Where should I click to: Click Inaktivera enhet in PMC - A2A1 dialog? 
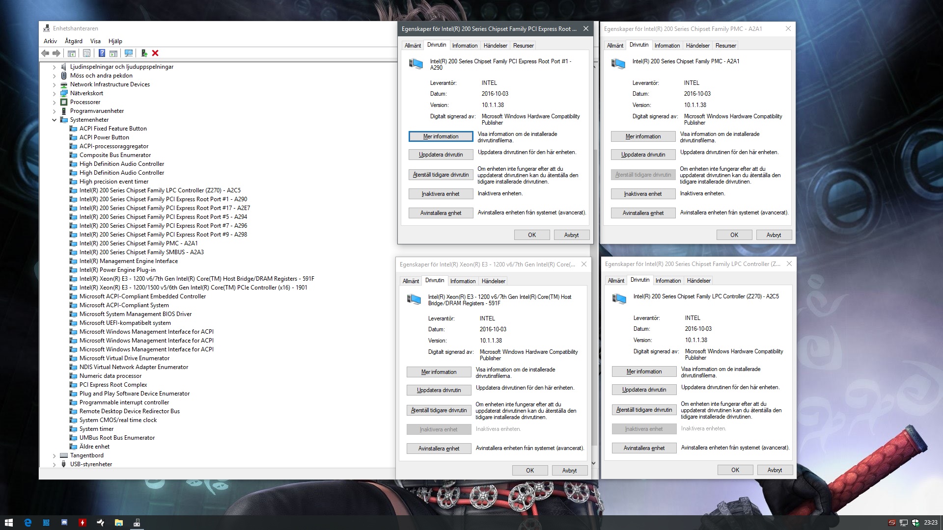(x=643, y=194)
